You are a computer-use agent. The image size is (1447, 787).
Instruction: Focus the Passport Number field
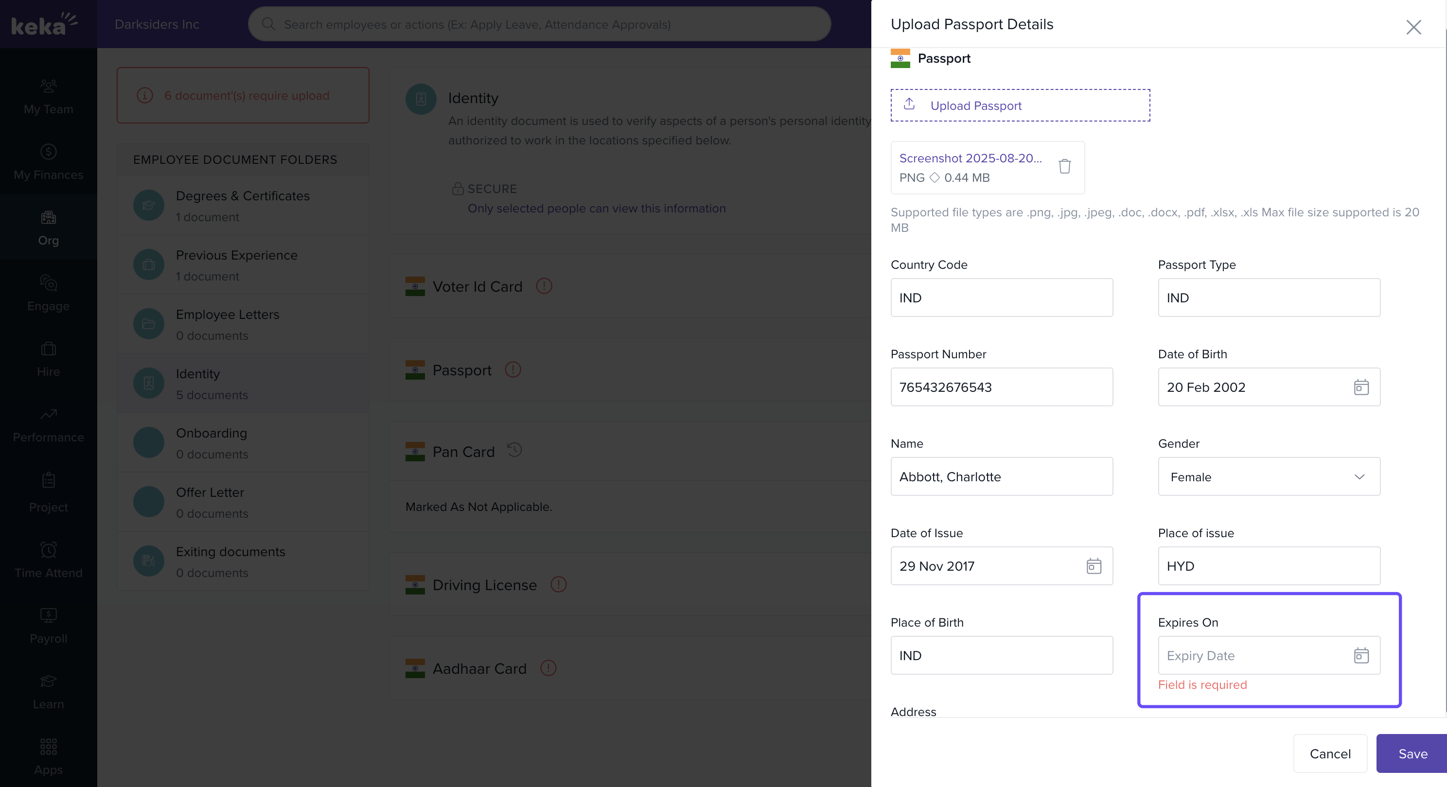(x=1001, y=387)
